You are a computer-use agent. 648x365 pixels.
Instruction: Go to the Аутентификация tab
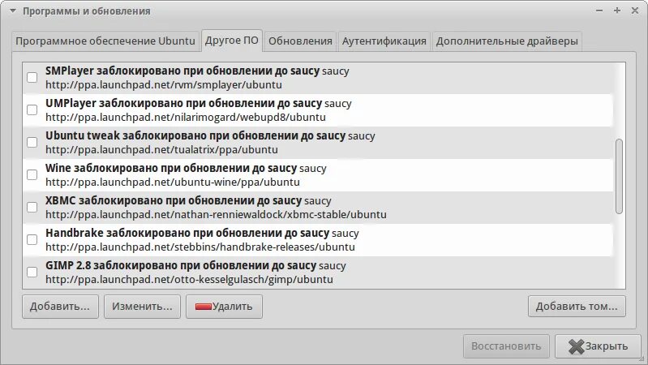(384, 41)
